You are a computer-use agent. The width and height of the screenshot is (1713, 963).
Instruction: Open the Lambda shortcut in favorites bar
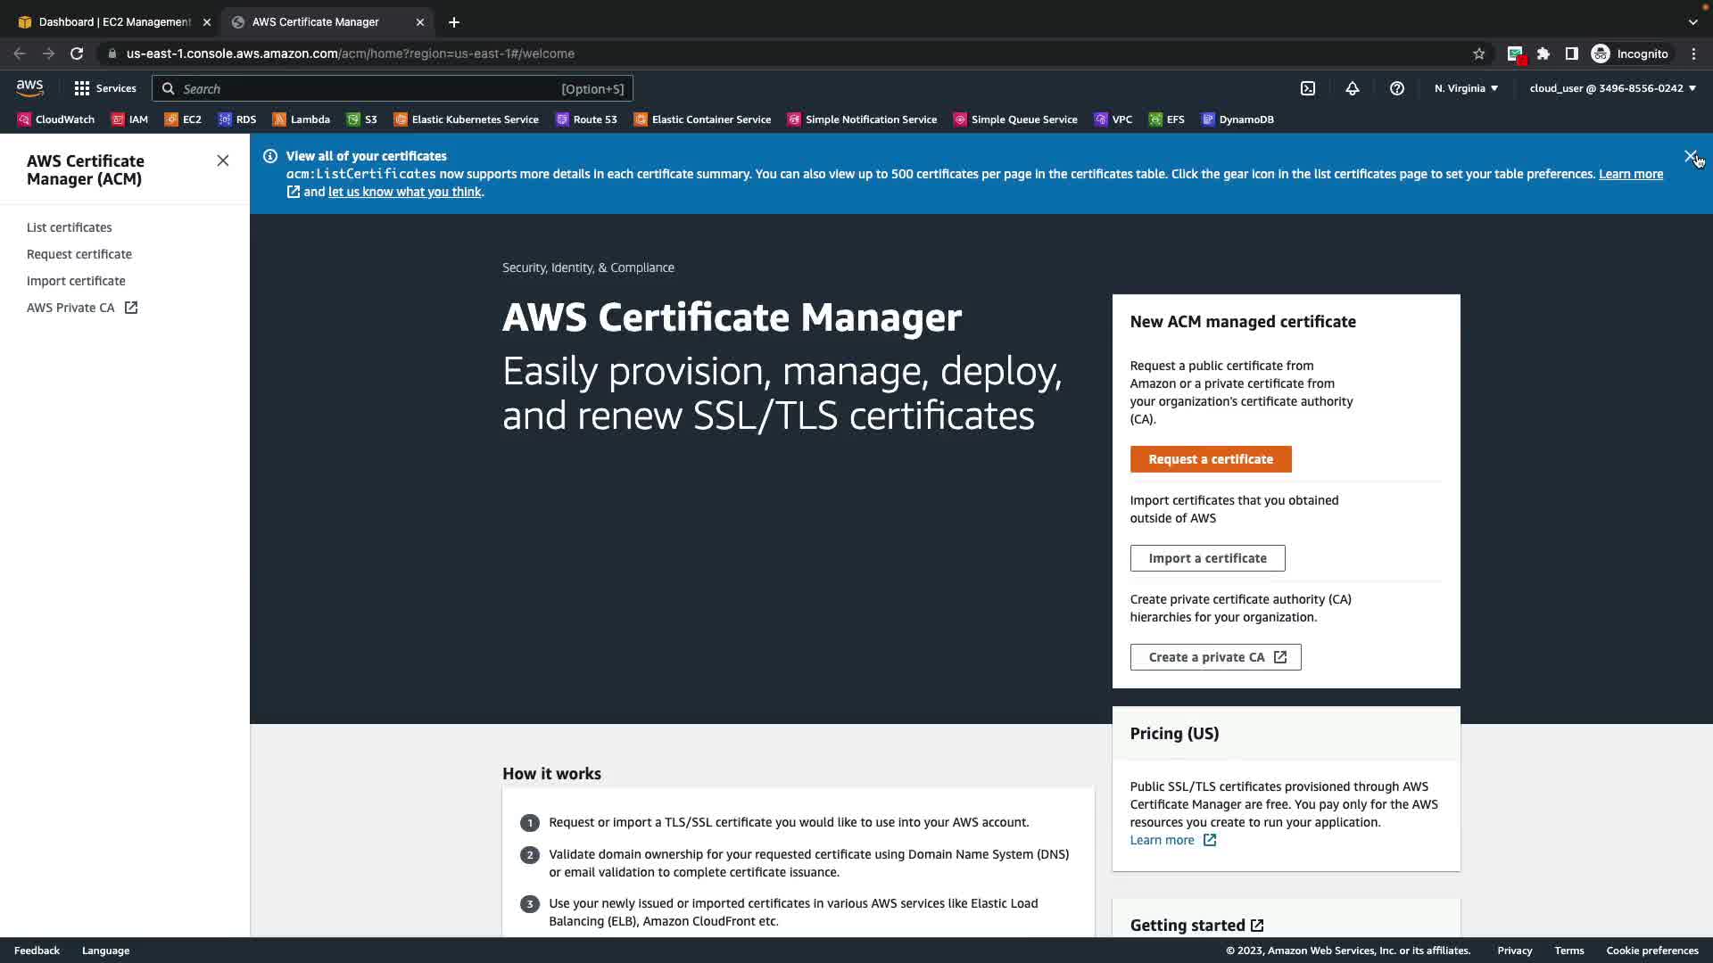click(302, 119)
